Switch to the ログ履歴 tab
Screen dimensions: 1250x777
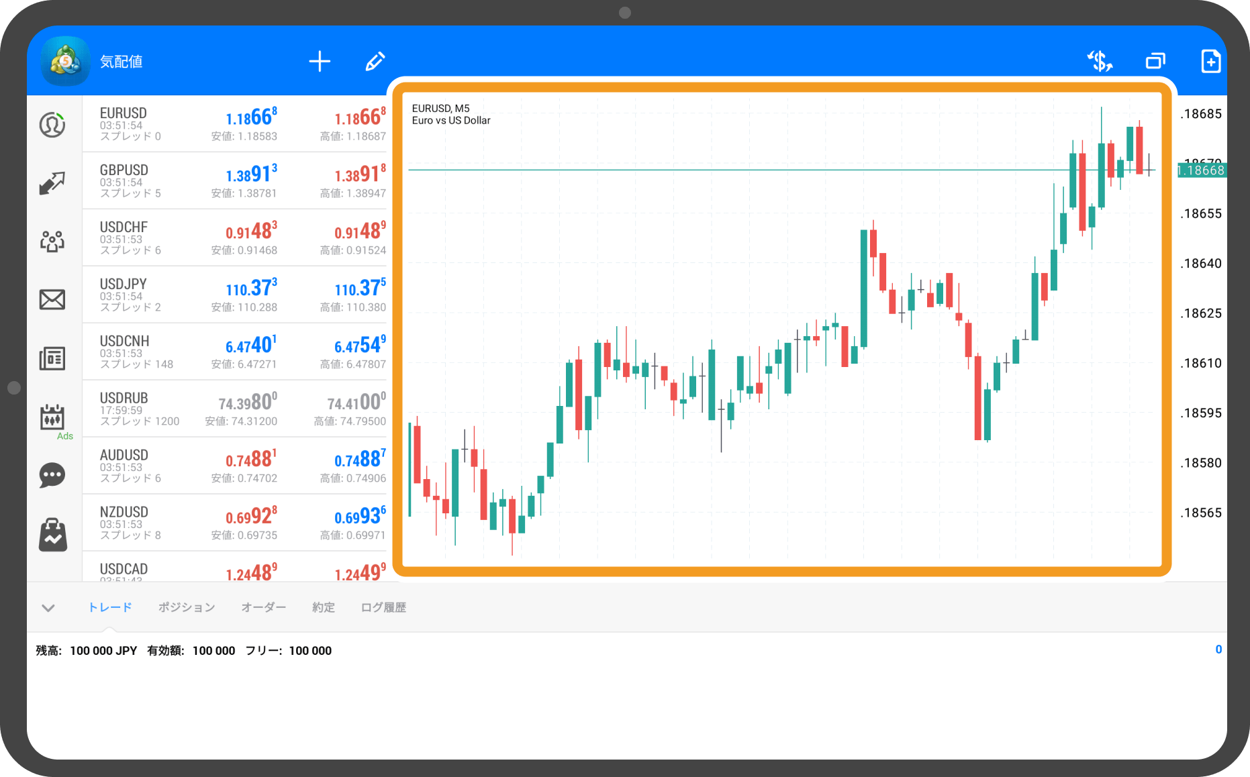[383, 607]
